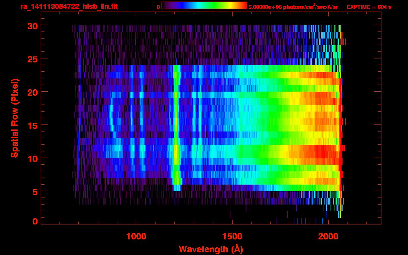Click the 1000 wavelength tick label
Viewport: 408px width, 255px height.
tap(136, 236)
